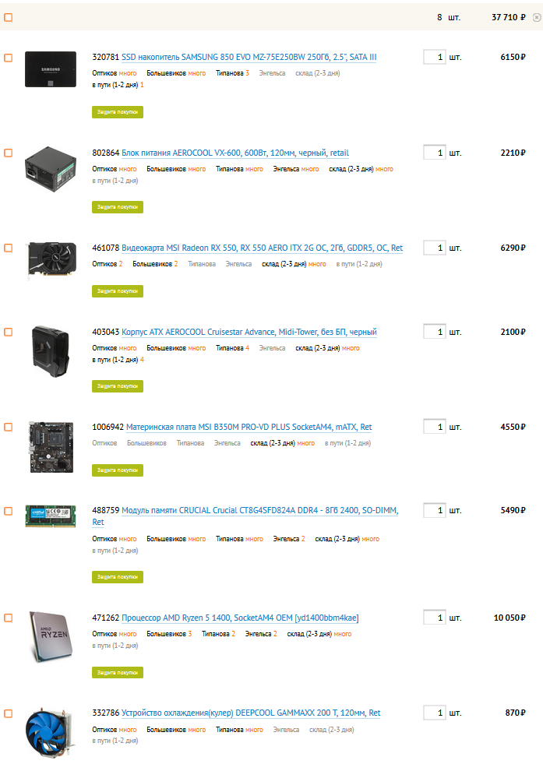Open the Материнская плата MSI B350M link
The width and height of the screenshot is (543, 771).
tap(249, 427)
